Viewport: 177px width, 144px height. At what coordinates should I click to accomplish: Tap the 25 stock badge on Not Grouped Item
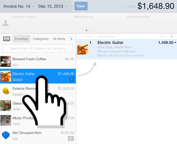[71, 138]
